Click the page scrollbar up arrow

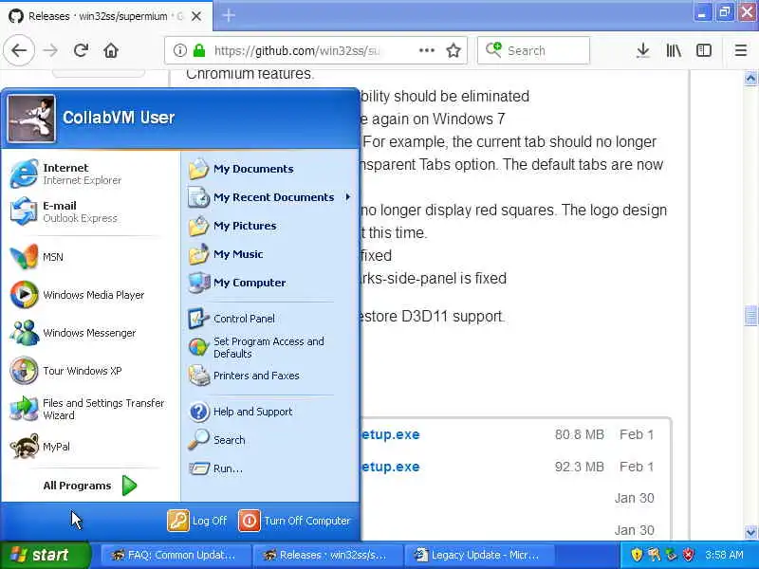[750, 78]
